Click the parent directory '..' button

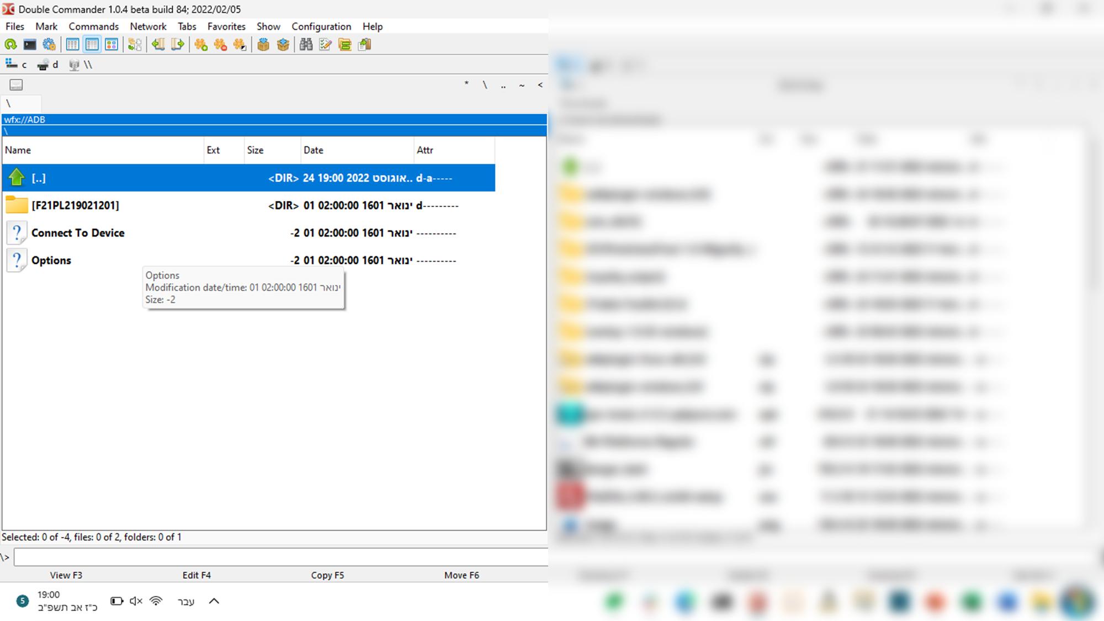503,85
